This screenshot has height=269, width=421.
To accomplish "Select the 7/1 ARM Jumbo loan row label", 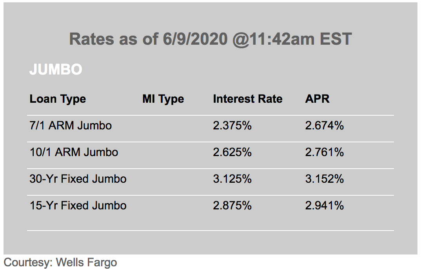I will click(71, 125).
